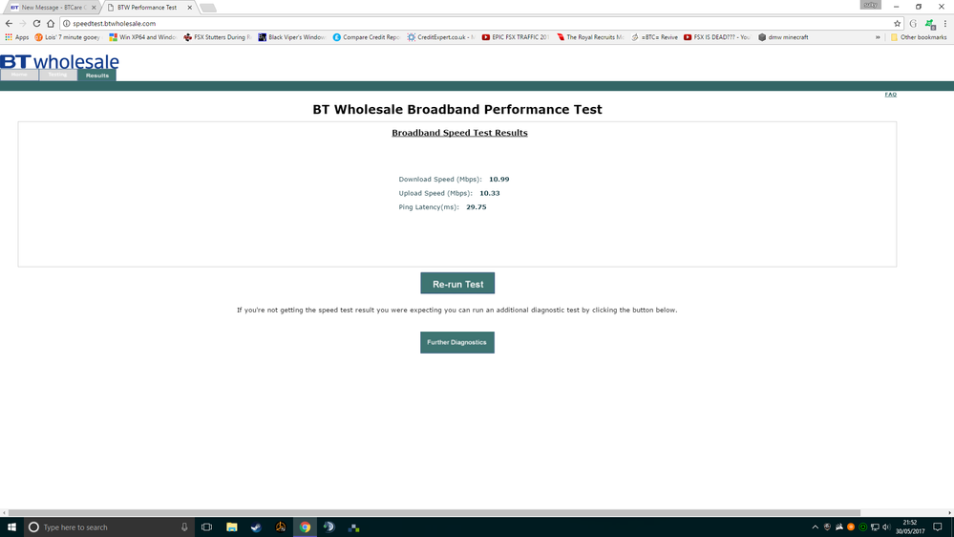Open the orange triangle app on the taskbar

coord(281,527)
